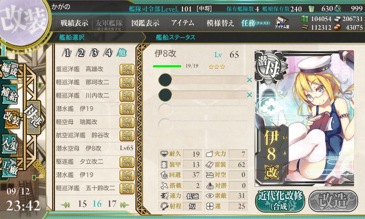Image resolution: width=365 pixels, height=219 pixels.
Task: Switch to fleet 2 tab
Action: 81,53
